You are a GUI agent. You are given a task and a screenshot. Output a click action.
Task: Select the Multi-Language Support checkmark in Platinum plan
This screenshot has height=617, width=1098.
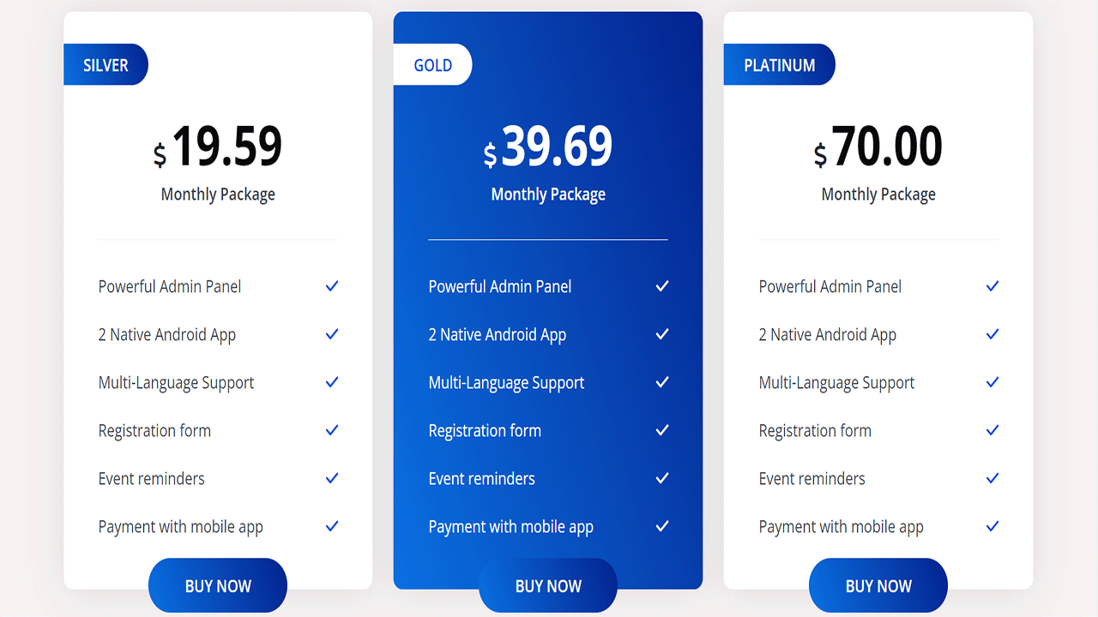pos(992,382)
